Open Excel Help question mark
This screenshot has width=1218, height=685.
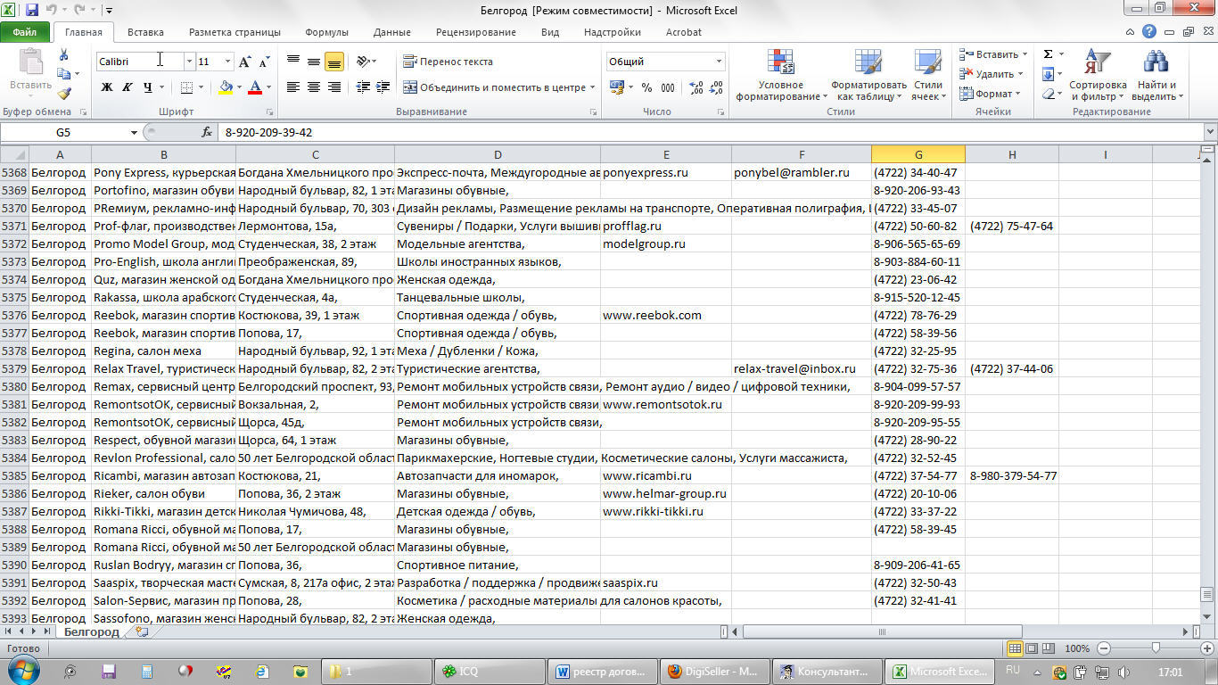[1149, 31]
